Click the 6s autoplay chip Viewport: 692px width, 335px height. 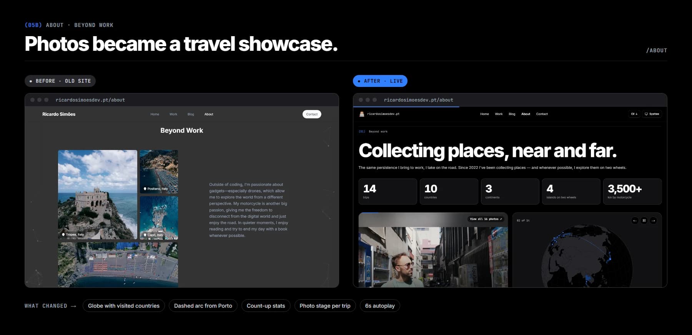click(x=380, y=306)
